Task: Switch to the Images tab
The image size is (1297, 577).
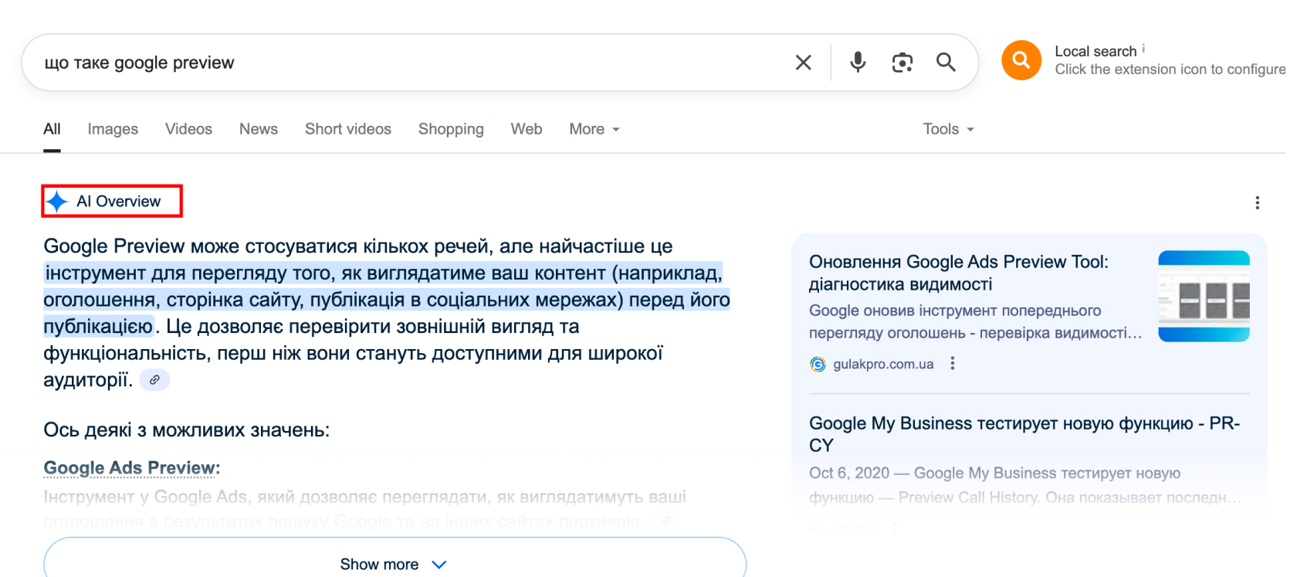Action: [x=113, y=129]
